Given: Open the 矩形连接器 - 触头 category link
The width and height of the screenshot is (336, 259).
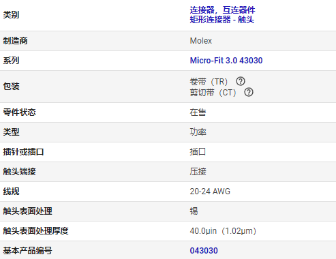Looking at the screenshot, I should (x=222, y=20).
